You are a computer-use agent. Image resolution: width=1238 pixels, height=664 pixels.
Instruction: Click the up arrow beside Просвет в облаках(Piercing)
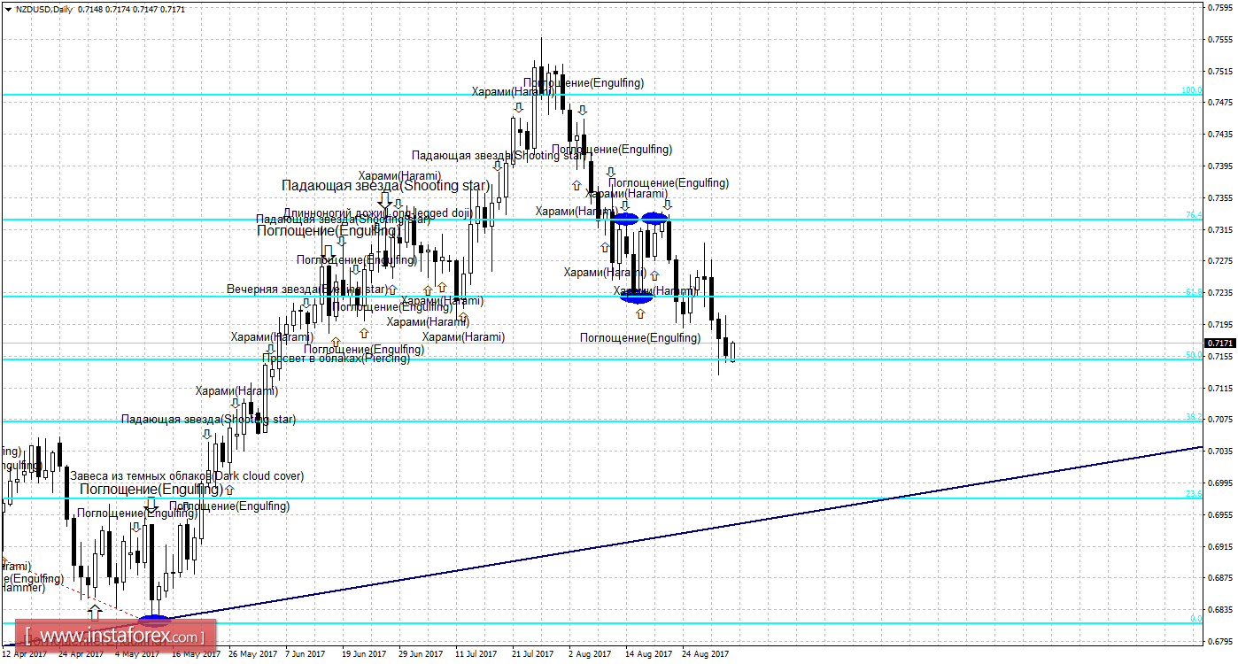[336, 341]
